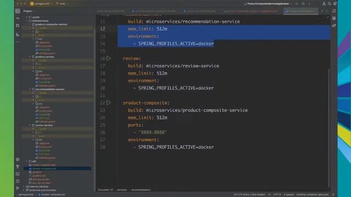Select External Libraries in the tree
Screen dimensions: 351x197
click(x=38, y=187)
